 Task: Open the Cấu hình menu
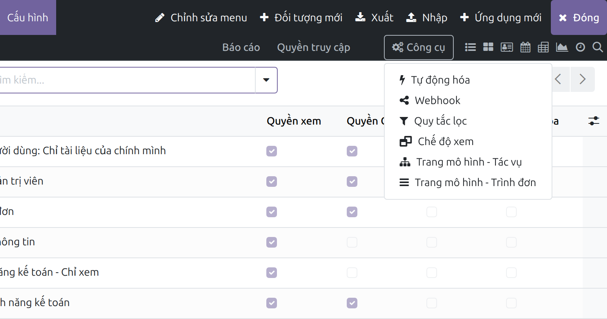pyautogui.click(x=28, y=17)
